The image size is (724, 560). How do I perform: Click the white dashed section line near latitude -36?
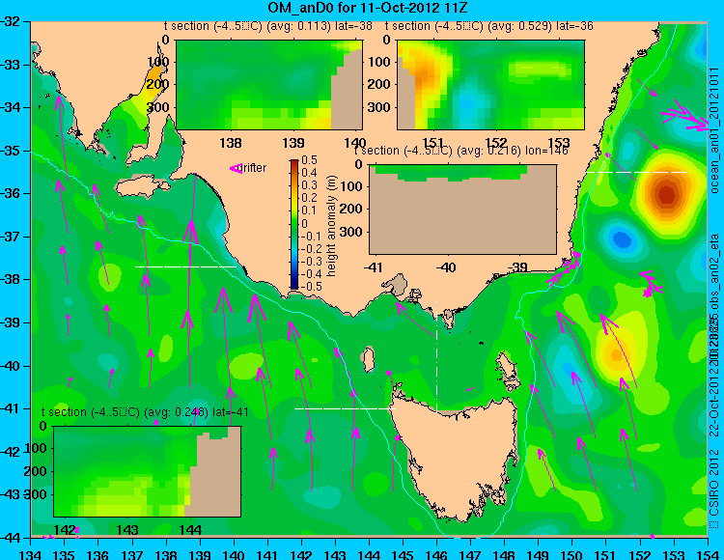pyautogui.click(x=636, y=172)
